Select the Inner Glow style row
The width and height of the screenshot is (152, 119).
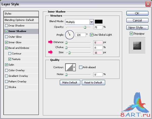21,42
